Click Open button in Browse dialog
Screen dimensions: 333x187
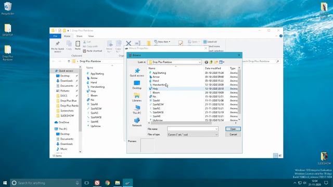[233, 129]
